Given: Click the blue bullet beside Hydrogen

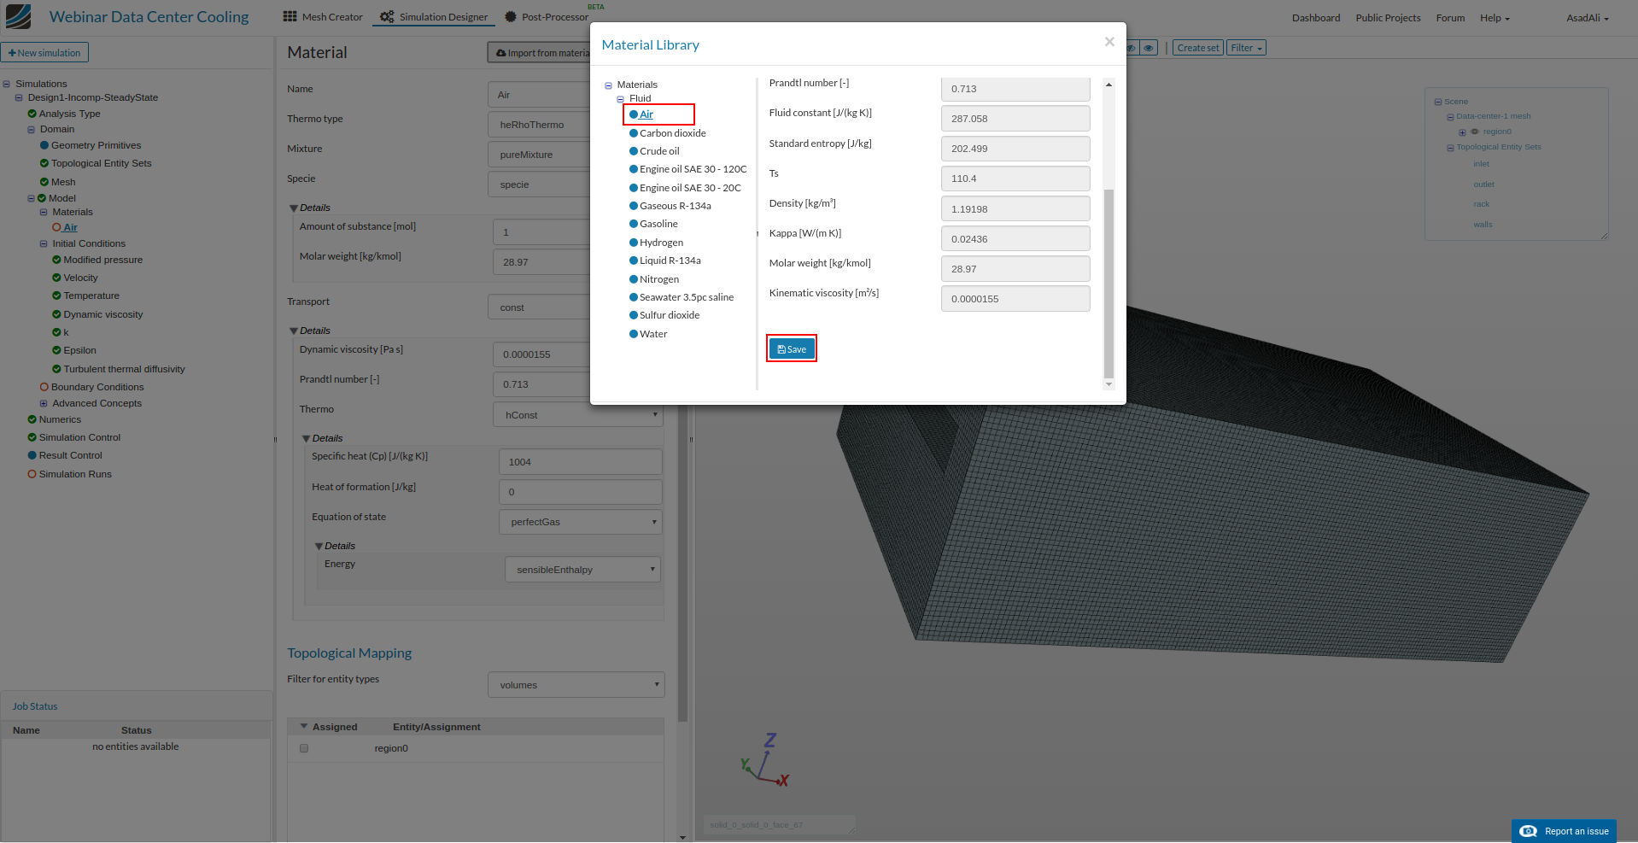Looking at the screenshot, I should 634,243.
